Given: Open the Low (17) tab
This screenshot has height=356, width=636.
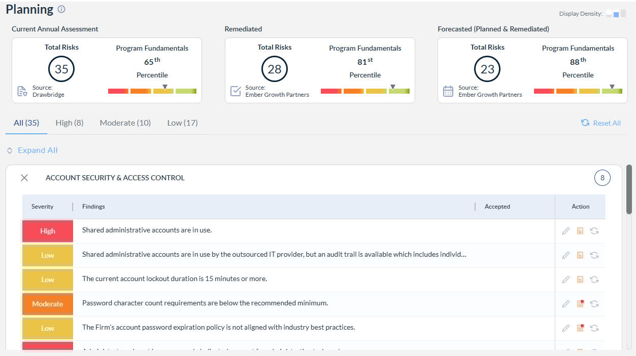Looking at the screenshot, I should click(x=182, y=123).
